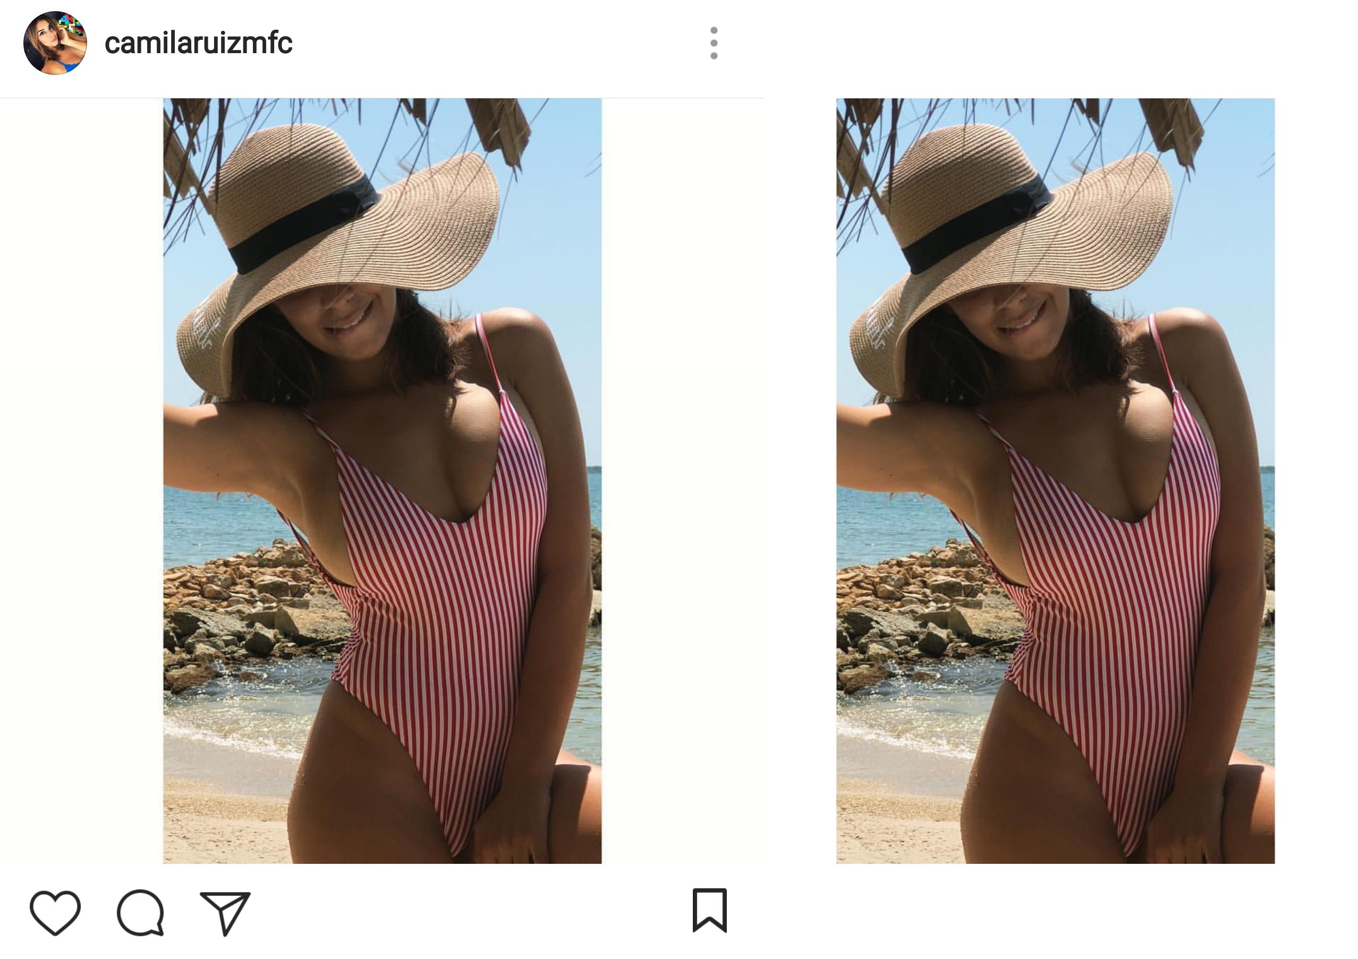Tap the left post photo
The image size is (1358, 959).
pos(382,481)
